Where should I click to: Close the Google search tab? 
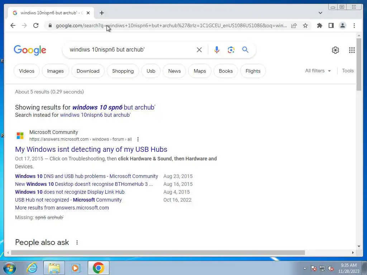point(88,13)
